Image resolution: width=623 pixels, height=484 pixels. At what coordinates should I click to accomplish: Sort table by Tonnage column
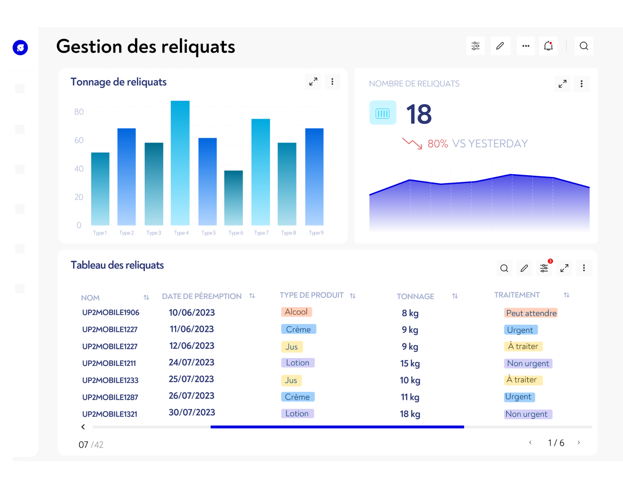pyautogui.click(x=455, y=296)
